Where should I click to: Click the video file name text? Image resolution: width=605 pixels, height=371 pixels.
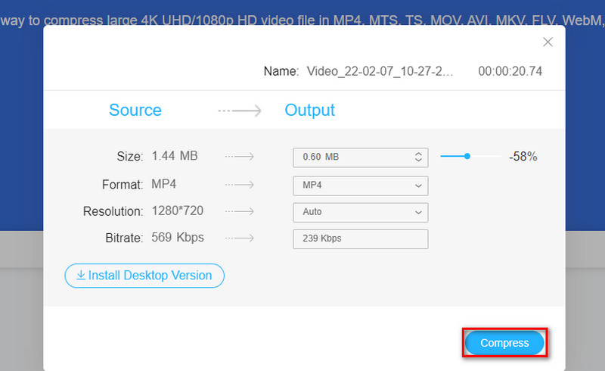pyautogui.click(x=380, y=72)
